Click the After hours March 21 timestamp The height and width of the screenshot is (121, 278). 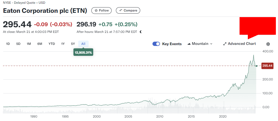107,32
